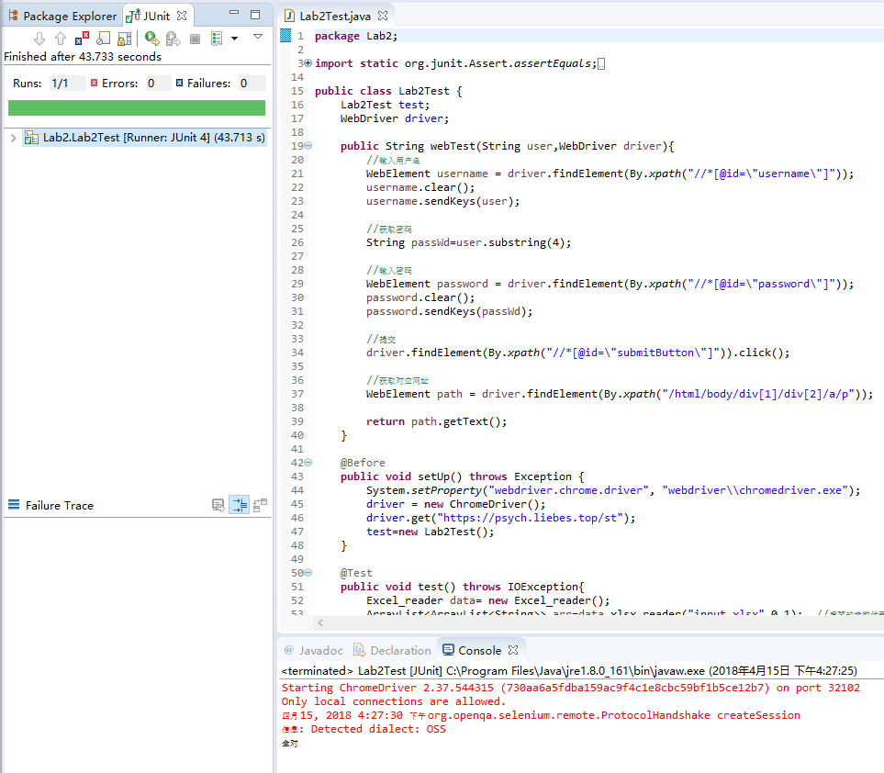884x773 pixels.
Task: Toggle Show Failures Only filter
Action: [x=82, y=39]
